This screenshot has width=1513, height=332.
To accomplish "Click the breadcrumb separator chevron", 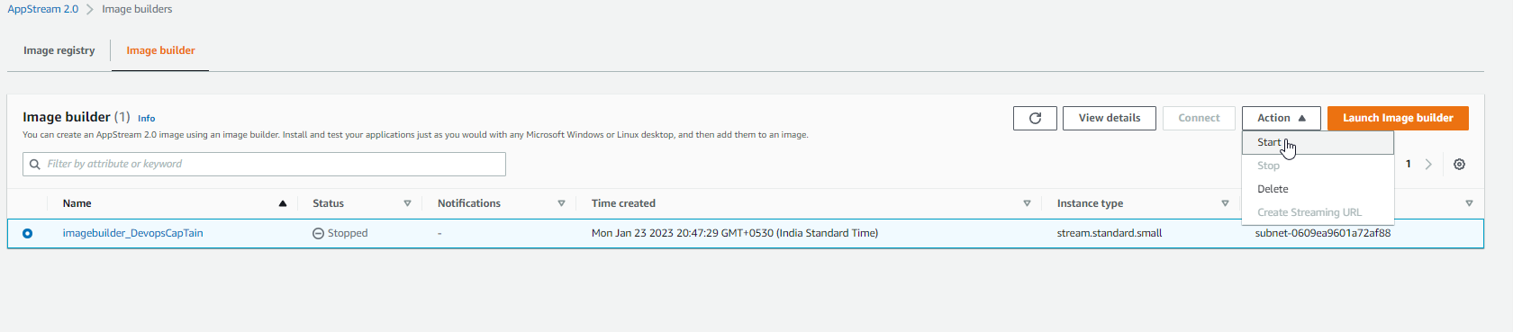I will (90, 9).
